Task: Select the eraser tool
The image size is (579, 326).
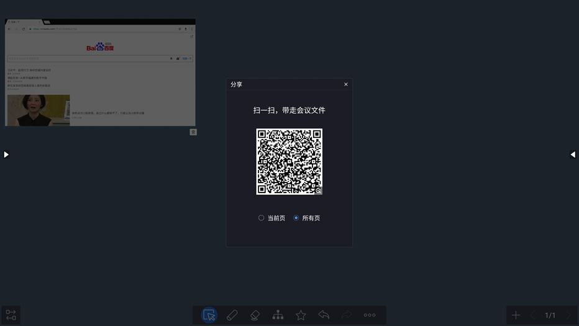Action: tap(255, 315)
